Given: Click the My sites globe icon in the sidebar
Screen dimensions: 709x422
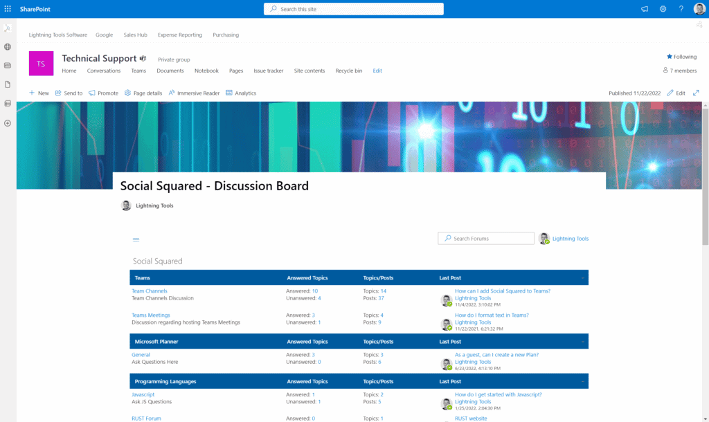Looking at the screenshot, I should point(7,46).
